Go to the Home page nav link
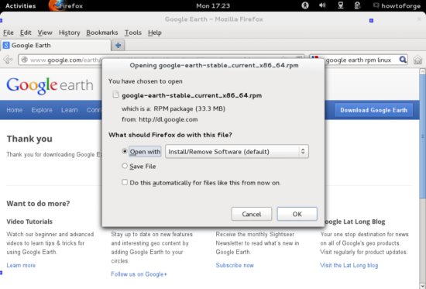Viewport: 426px width, 289px height. point(15,110)
